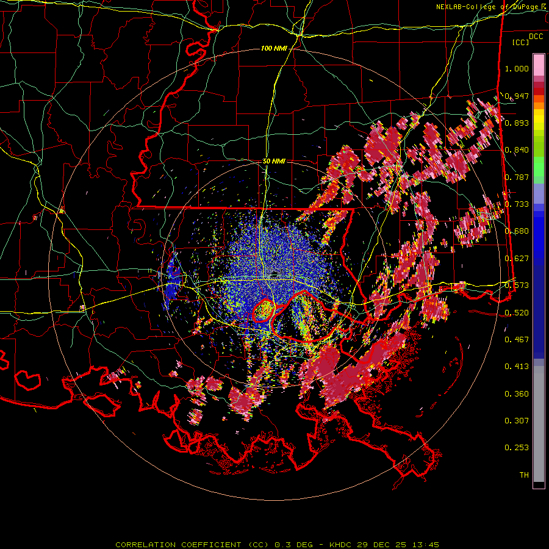Click the [CC] legend unit label
The image size is (549, 549).
[x=521, y=42]
